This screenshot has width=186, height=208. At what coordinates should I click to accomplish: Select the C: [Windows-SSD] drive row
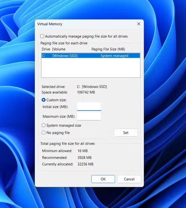[91, 56]
